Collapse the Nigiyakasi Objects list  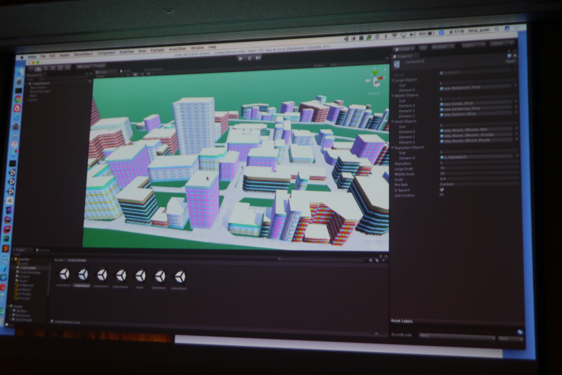click(393, 148)
